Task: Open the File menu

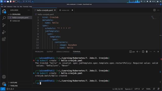Action: click(2, 7)
